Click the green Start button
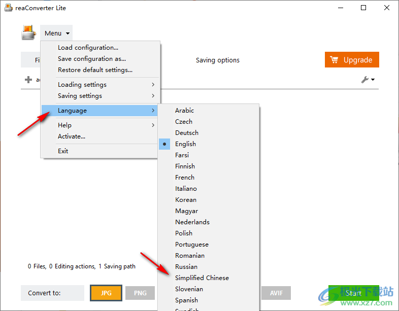Screen dimensions: 399x311 (353, 293)
